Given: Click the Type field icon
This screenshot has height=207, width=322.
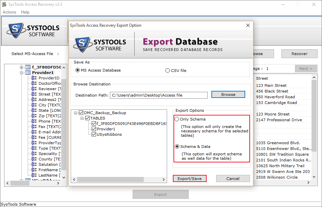Looking at the screenshot, I should [34, 148].
